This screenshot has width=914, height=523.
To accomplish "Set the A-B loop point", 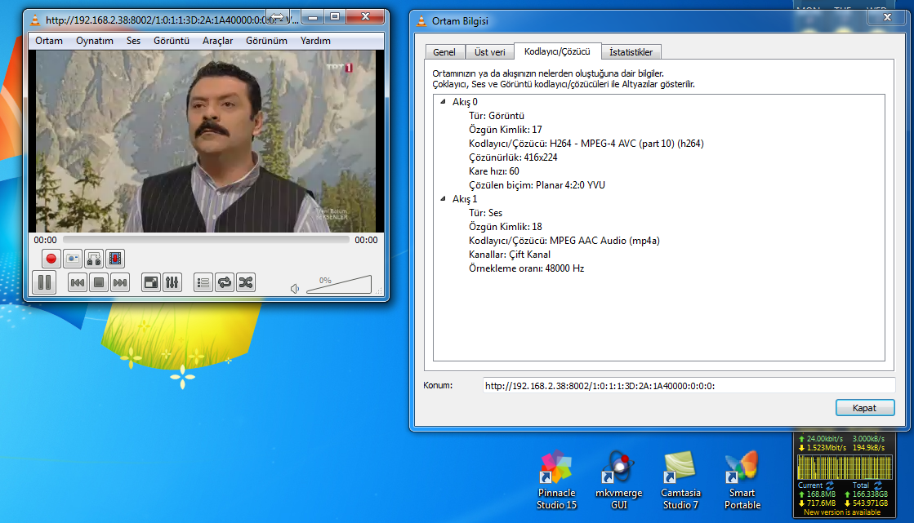I will (x=93, y=259).
